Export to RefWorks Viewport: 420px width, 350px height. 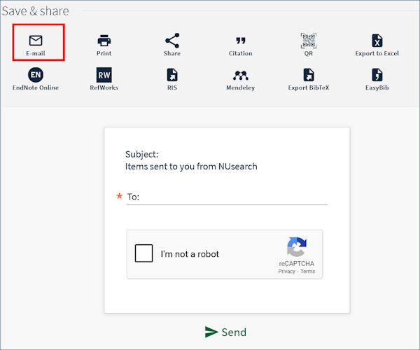click(x=104, y=75)
